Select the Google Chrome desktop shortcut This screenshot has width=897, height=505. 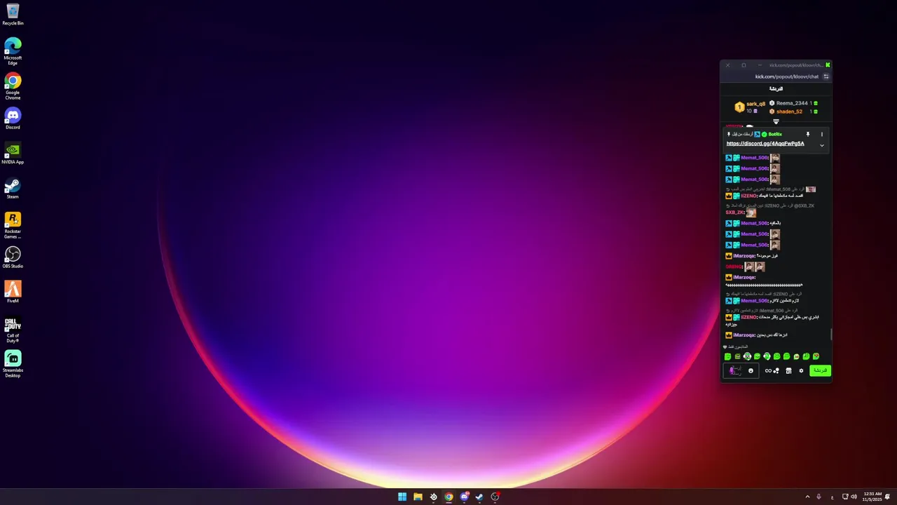(x=13, y=86)
